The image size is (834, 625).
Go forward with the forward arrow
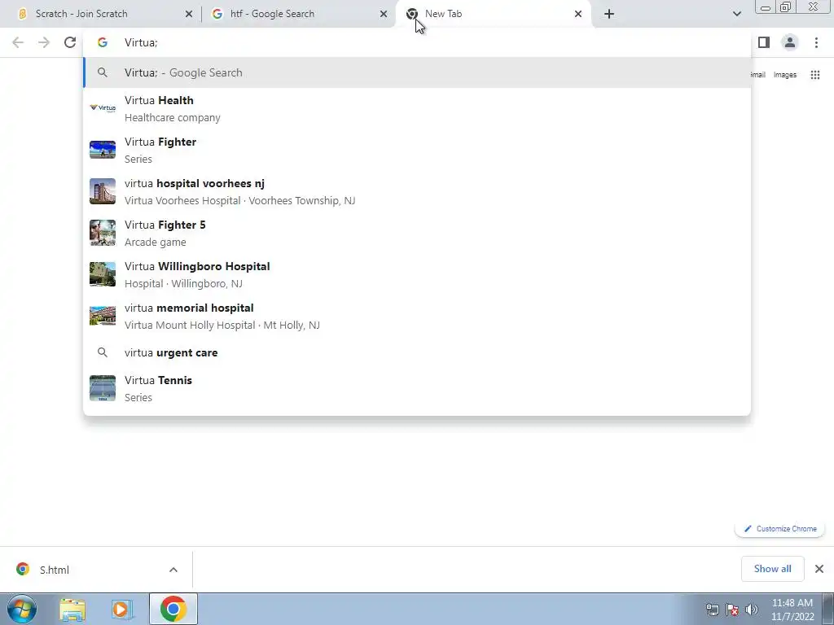(x=44, y=42)
